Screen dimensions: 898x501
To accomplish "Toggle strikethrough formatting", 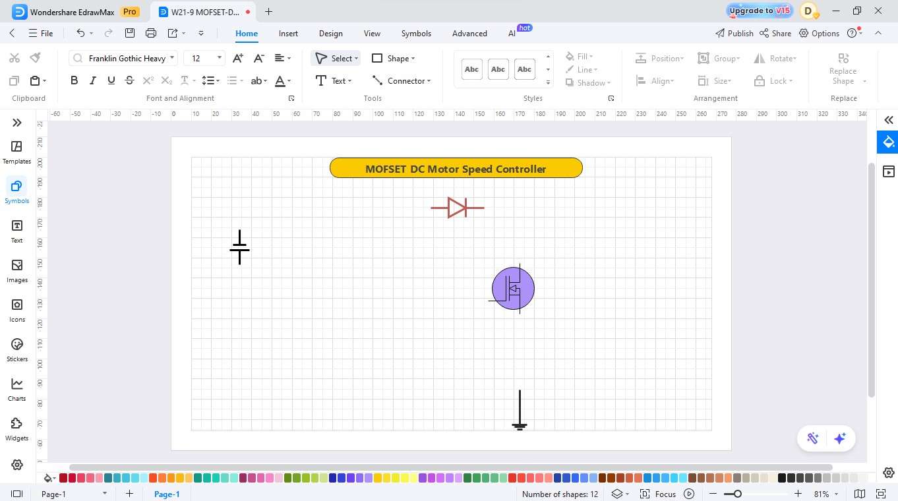I will (x=129, y=80).
